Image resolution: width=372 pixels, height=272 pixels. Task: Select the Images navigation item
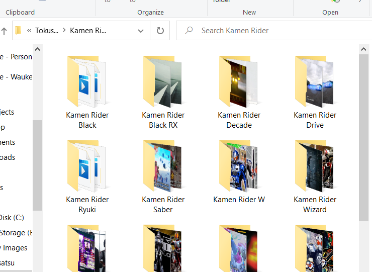click(14, 248)
